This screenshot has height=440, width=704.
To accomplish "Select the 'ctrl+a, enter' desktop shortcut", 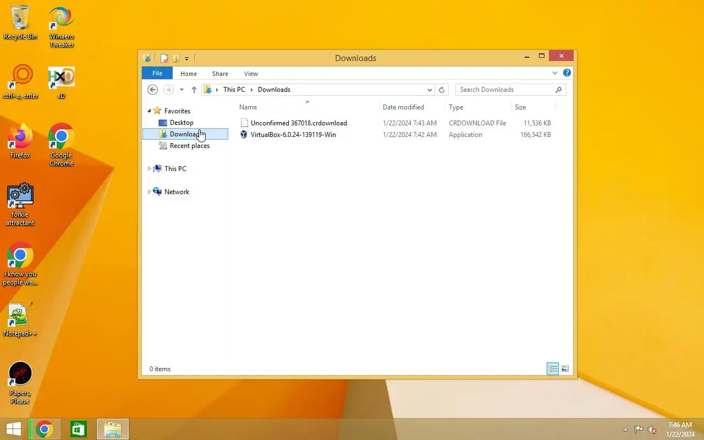I will (x=20, y=82).
